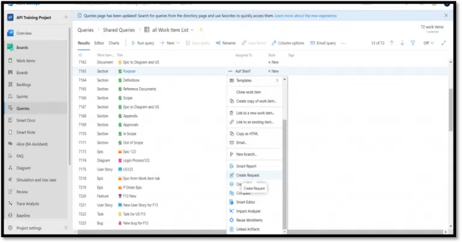This screenshot has height=243, width=462.
Task: Select the Login Process123 work item row
Action: click(x=138, y=161)
